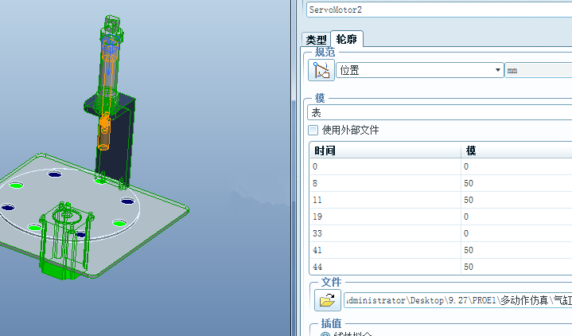Select time cell with value 11
The image size is (572, 336).
click(x=385, y=200)
